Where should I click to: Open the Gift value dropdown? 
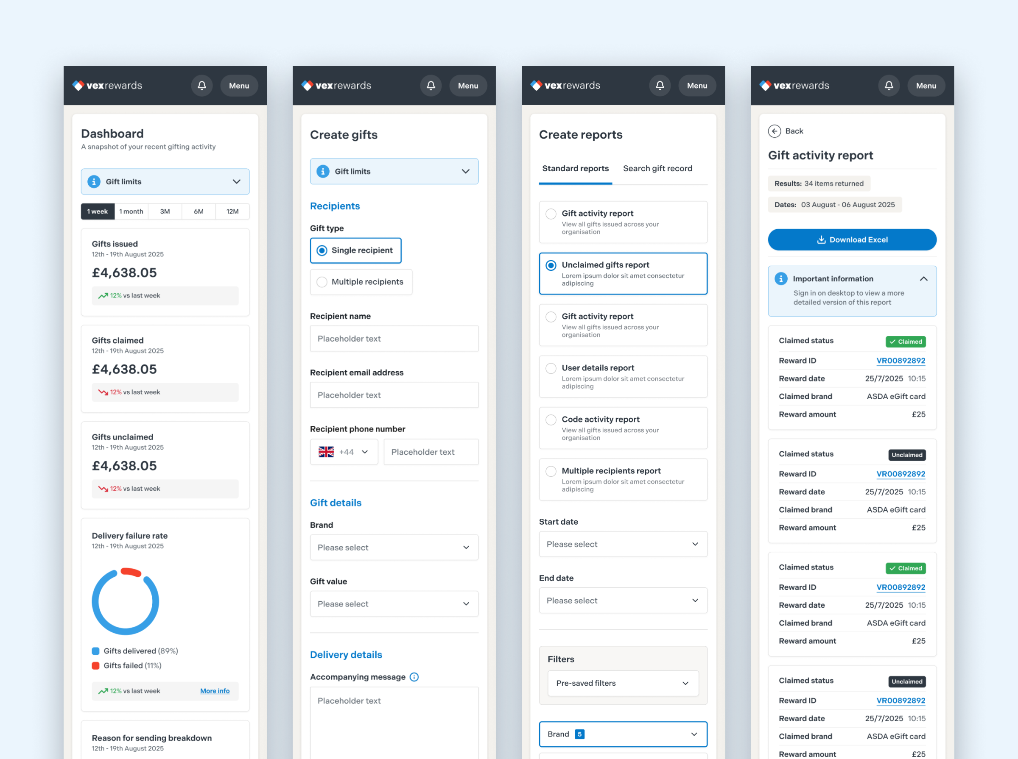(394, 604)
